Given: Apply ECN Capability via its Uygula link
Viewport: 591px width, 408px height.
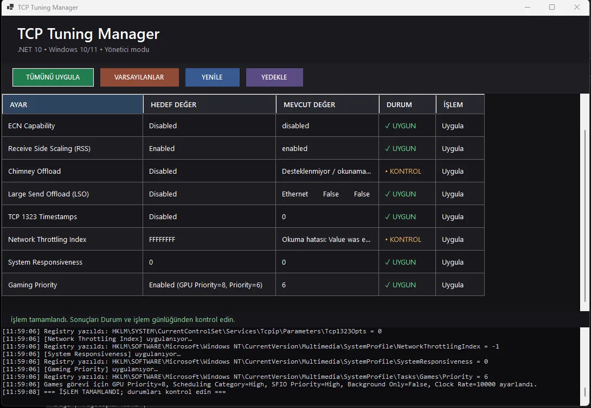Looking at the screenshot, I should (x=453, y=126).
